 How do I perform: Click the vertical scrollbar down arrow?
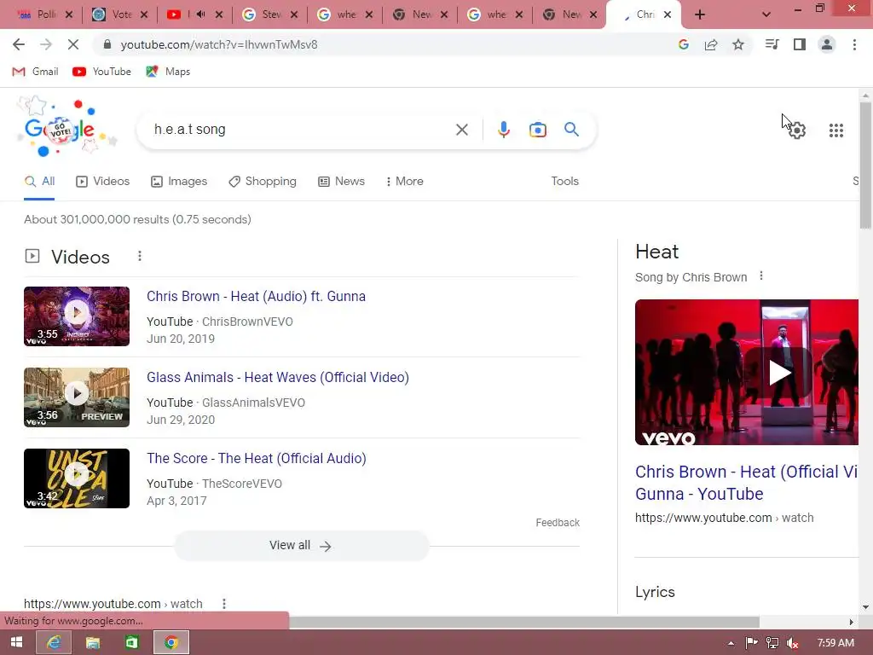tap(865, 607)
